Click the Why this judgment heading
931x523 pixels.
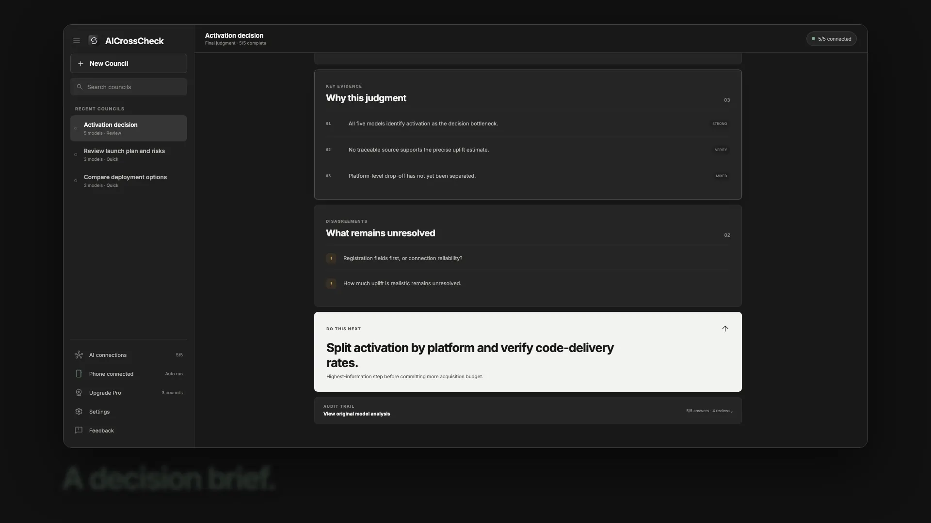point(366,98)
